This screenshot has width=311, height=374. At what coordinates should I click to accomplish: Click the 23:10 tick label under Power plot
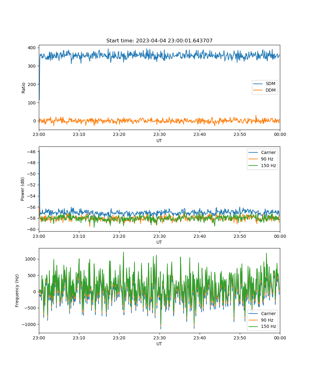pyautogui.click(x=79, y=236)
